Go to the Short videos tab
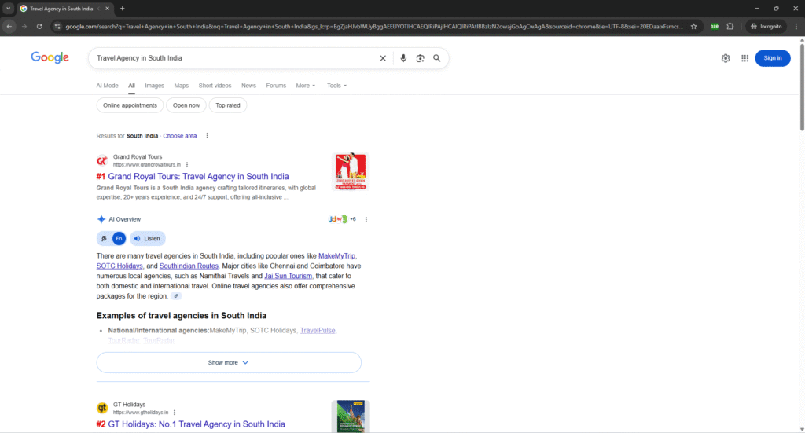This screenshot has height=433, width=805. coord(215,86)
